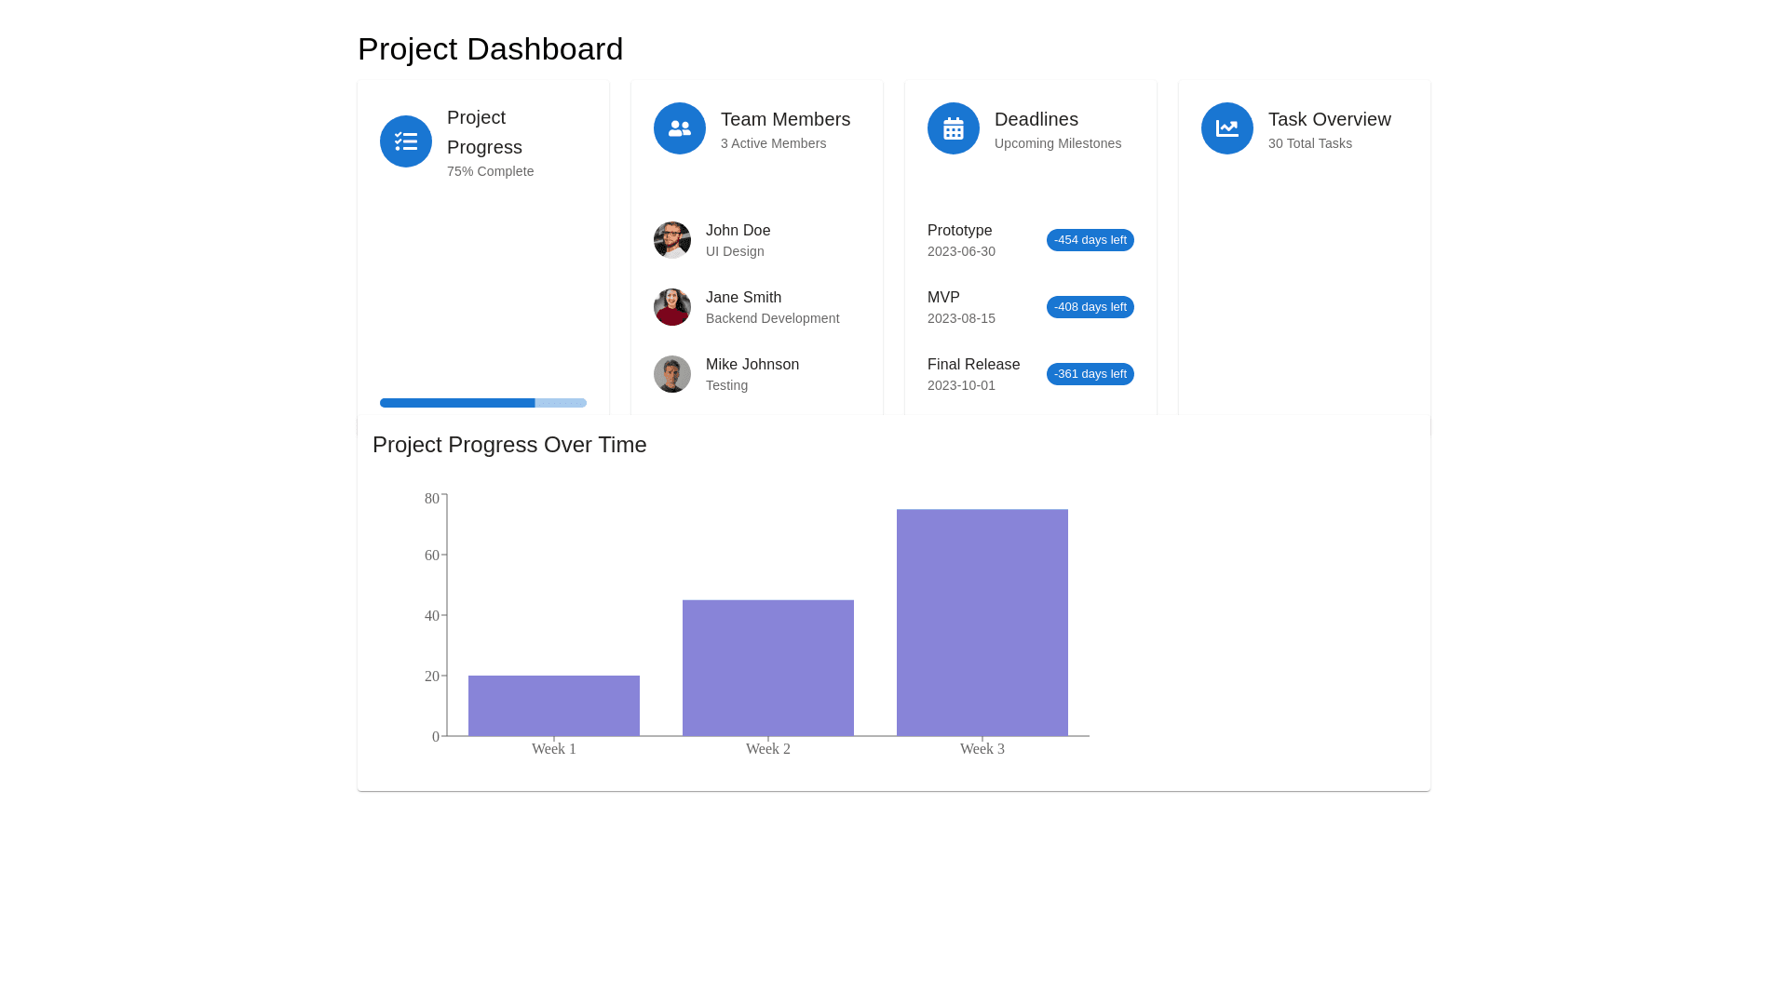Click the -361 days left badge
Viewport: 1788px width, 1005px height.
(x=1090, y=374)
